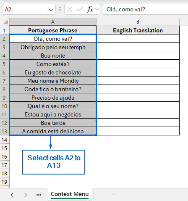The height and width of the screenshot is (201, 188).
Task: Select cell with Olá, como vai?
Action: tap(53, 39)
